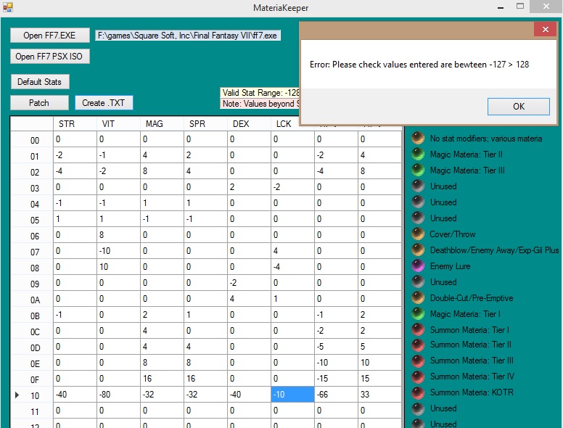Click the -10 VIT cell in row 07
The height and width of the screenshot is (428, 563).
click(x=118, y=250)
